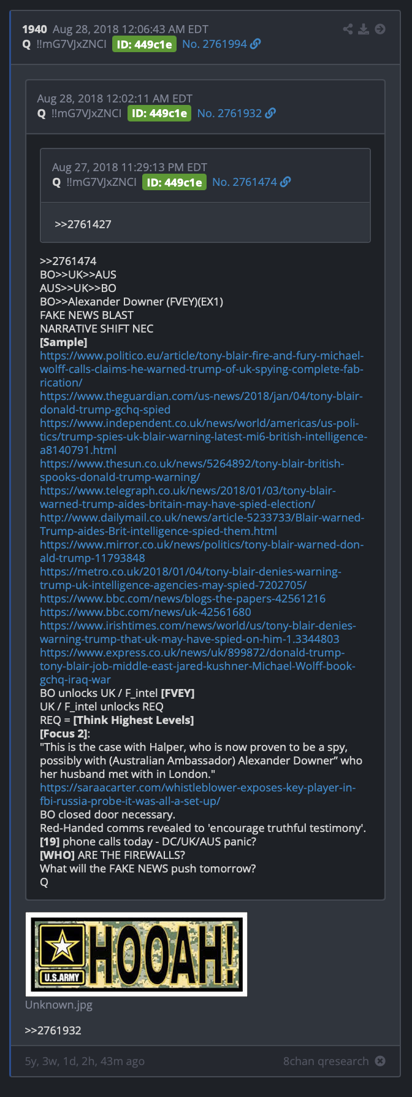Click the green ID: 449c1e badge in top header
This screenshot has width=412, height=1097.
tap(144, 44)
